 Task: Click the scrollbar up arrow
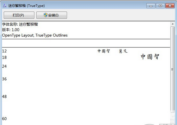pos(173,24)
